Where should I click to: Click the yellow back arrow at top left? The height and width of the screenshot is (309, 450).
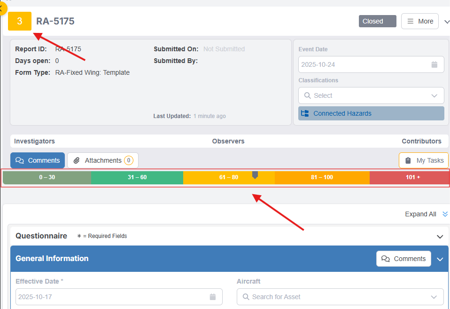pyautogui.click(x=1, y=8)
